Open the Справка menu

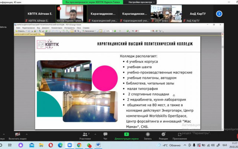point(86,28)
